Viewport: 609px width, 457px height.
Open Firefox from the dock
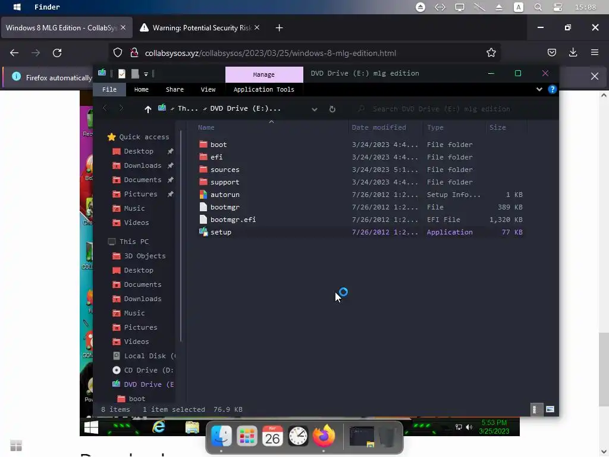coord(324,436)
